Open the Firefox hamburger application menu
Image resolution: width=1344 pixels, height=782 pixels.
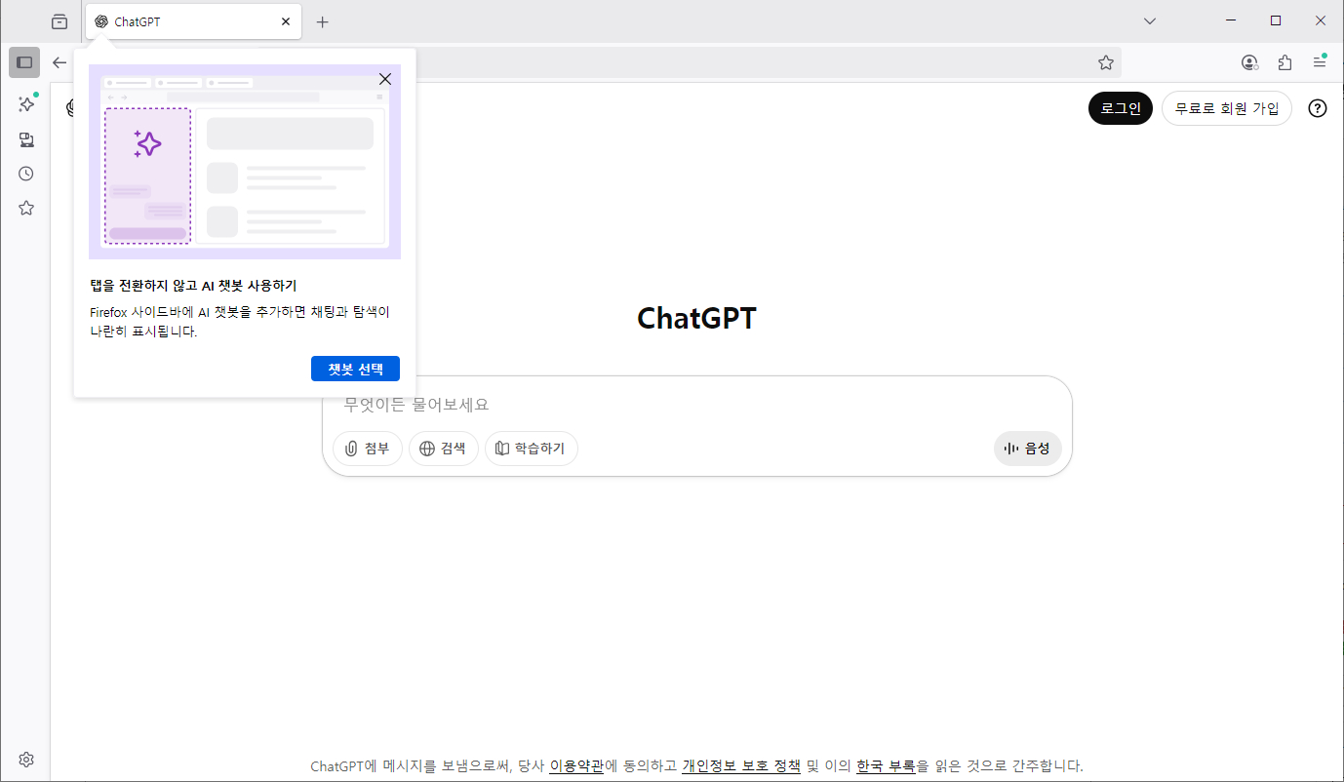1319,62
